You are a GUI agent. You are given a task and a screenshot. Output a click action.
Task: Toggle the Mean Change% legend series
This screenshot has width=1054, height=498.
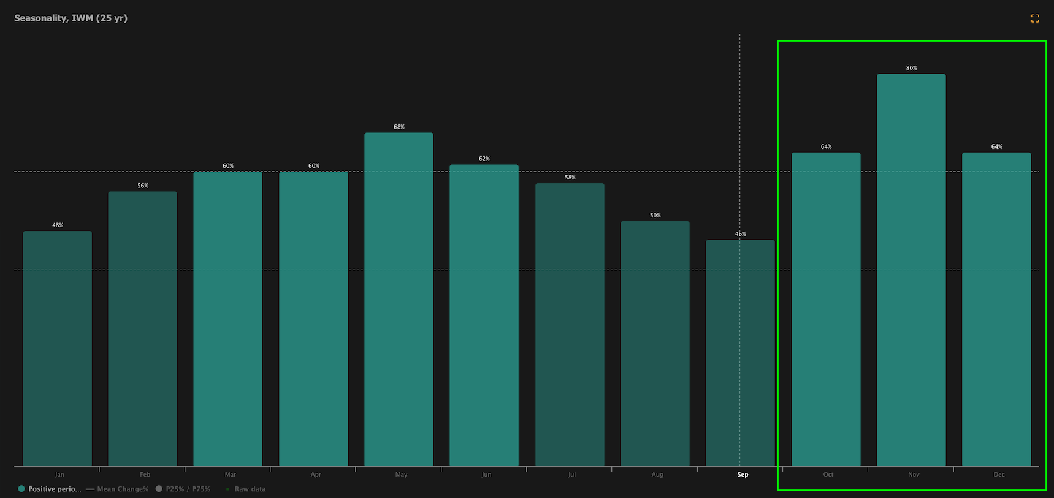point(117,489)
